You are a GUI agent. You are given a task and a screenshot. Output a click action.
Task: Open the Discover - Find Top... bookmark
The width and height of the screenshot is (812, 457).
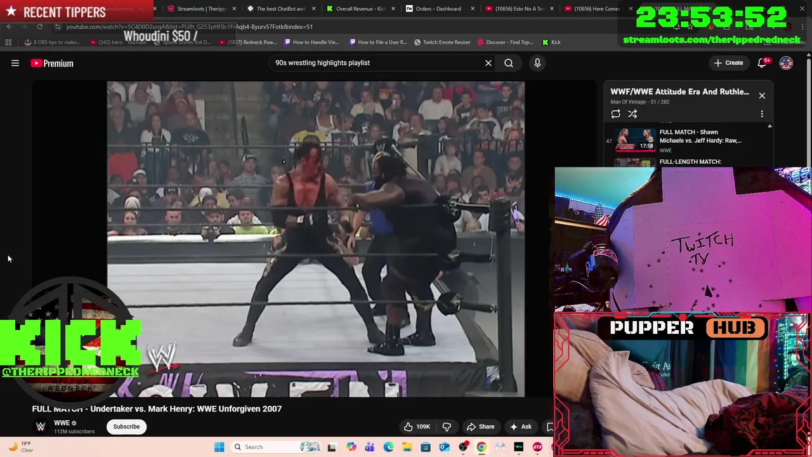click(506, 42)
